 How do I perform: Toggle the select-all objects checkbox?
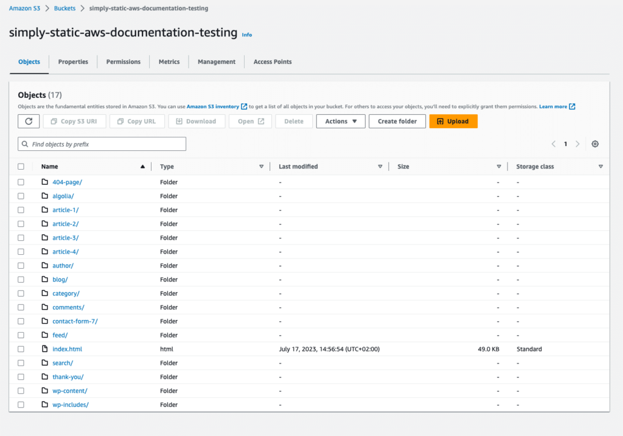pos(21,167)
